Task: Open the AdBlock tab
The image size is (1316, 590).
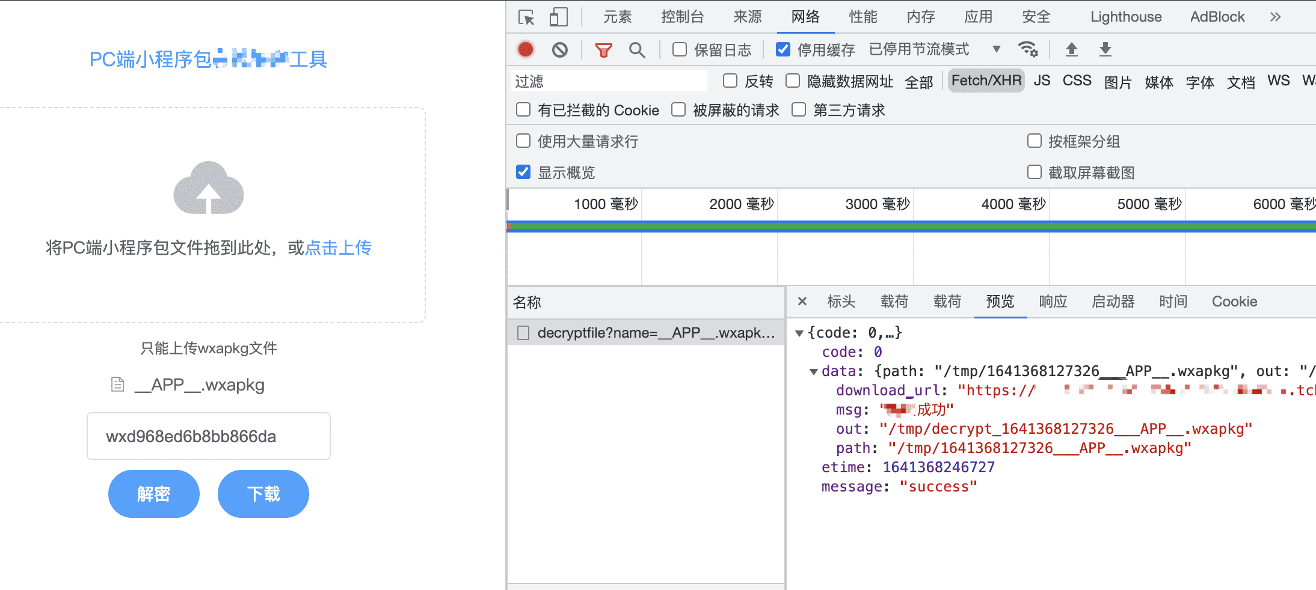Action: [1217, 17]
